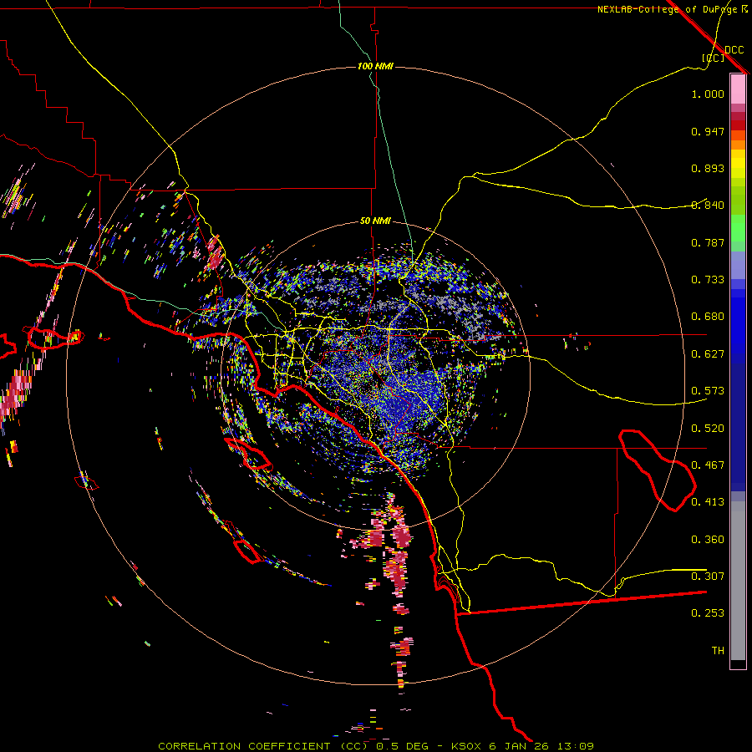Image resolution: width=752 pixels, height=752 pixels.
Task: Click the [CC] label above the color bar
Action: (x=713, y=58)
